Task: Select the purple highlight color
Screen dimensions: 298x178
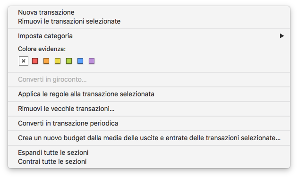Action: [92, 61]
